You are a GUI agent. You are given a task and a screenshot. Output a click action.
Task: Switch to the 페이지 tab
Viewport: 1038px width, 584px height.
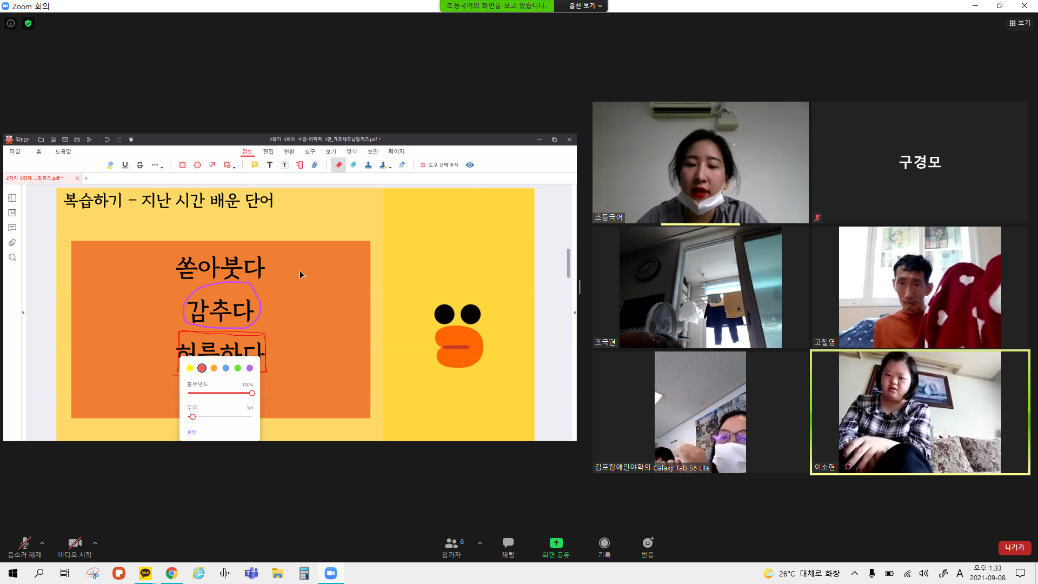pyautogui.click(x=396, y=152)
